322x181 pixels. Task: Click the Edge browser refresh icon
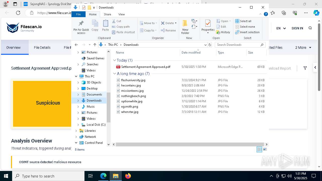[x=18, y=13]
